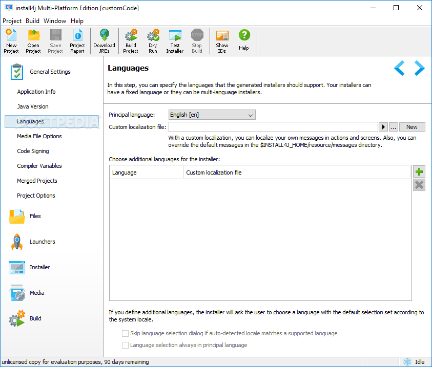Open the Window menu
The height and width of the screenshot is (367, 432).
click(55, 21)
